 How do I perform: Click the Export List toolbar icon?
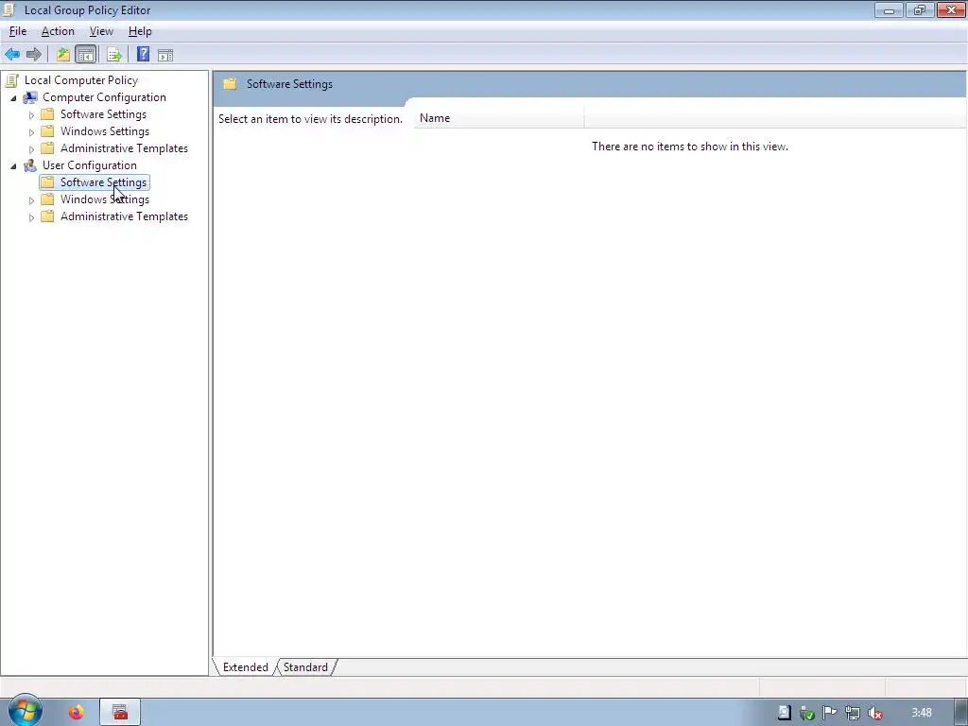pyautogui.click(x=113, y=54)
